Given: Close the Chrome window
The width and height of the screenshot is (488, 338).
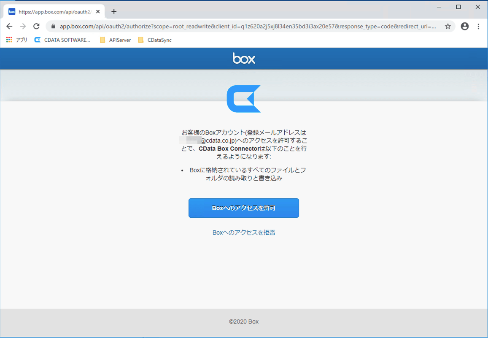Looking at the screenshot, I should click(478, 7).
